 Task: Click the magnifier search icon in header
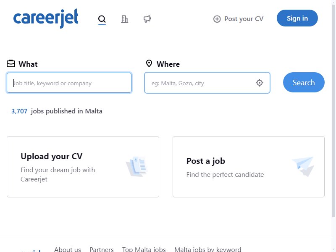[102, 19]
